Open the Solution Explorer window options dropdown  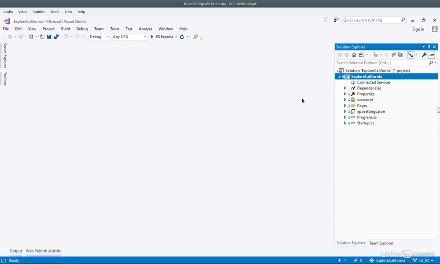click(x=423, y=47)
